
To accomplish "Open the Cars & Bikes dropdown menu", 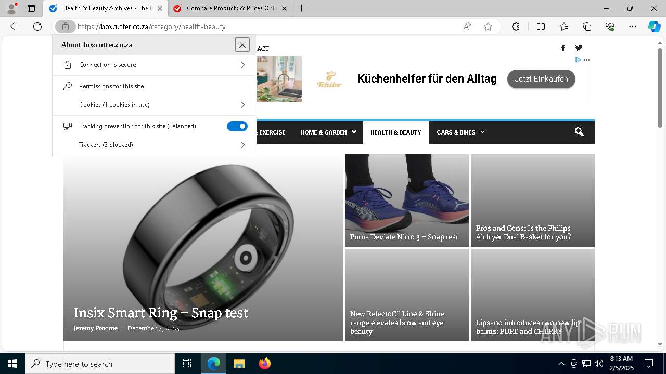I will tap(460, 132).
